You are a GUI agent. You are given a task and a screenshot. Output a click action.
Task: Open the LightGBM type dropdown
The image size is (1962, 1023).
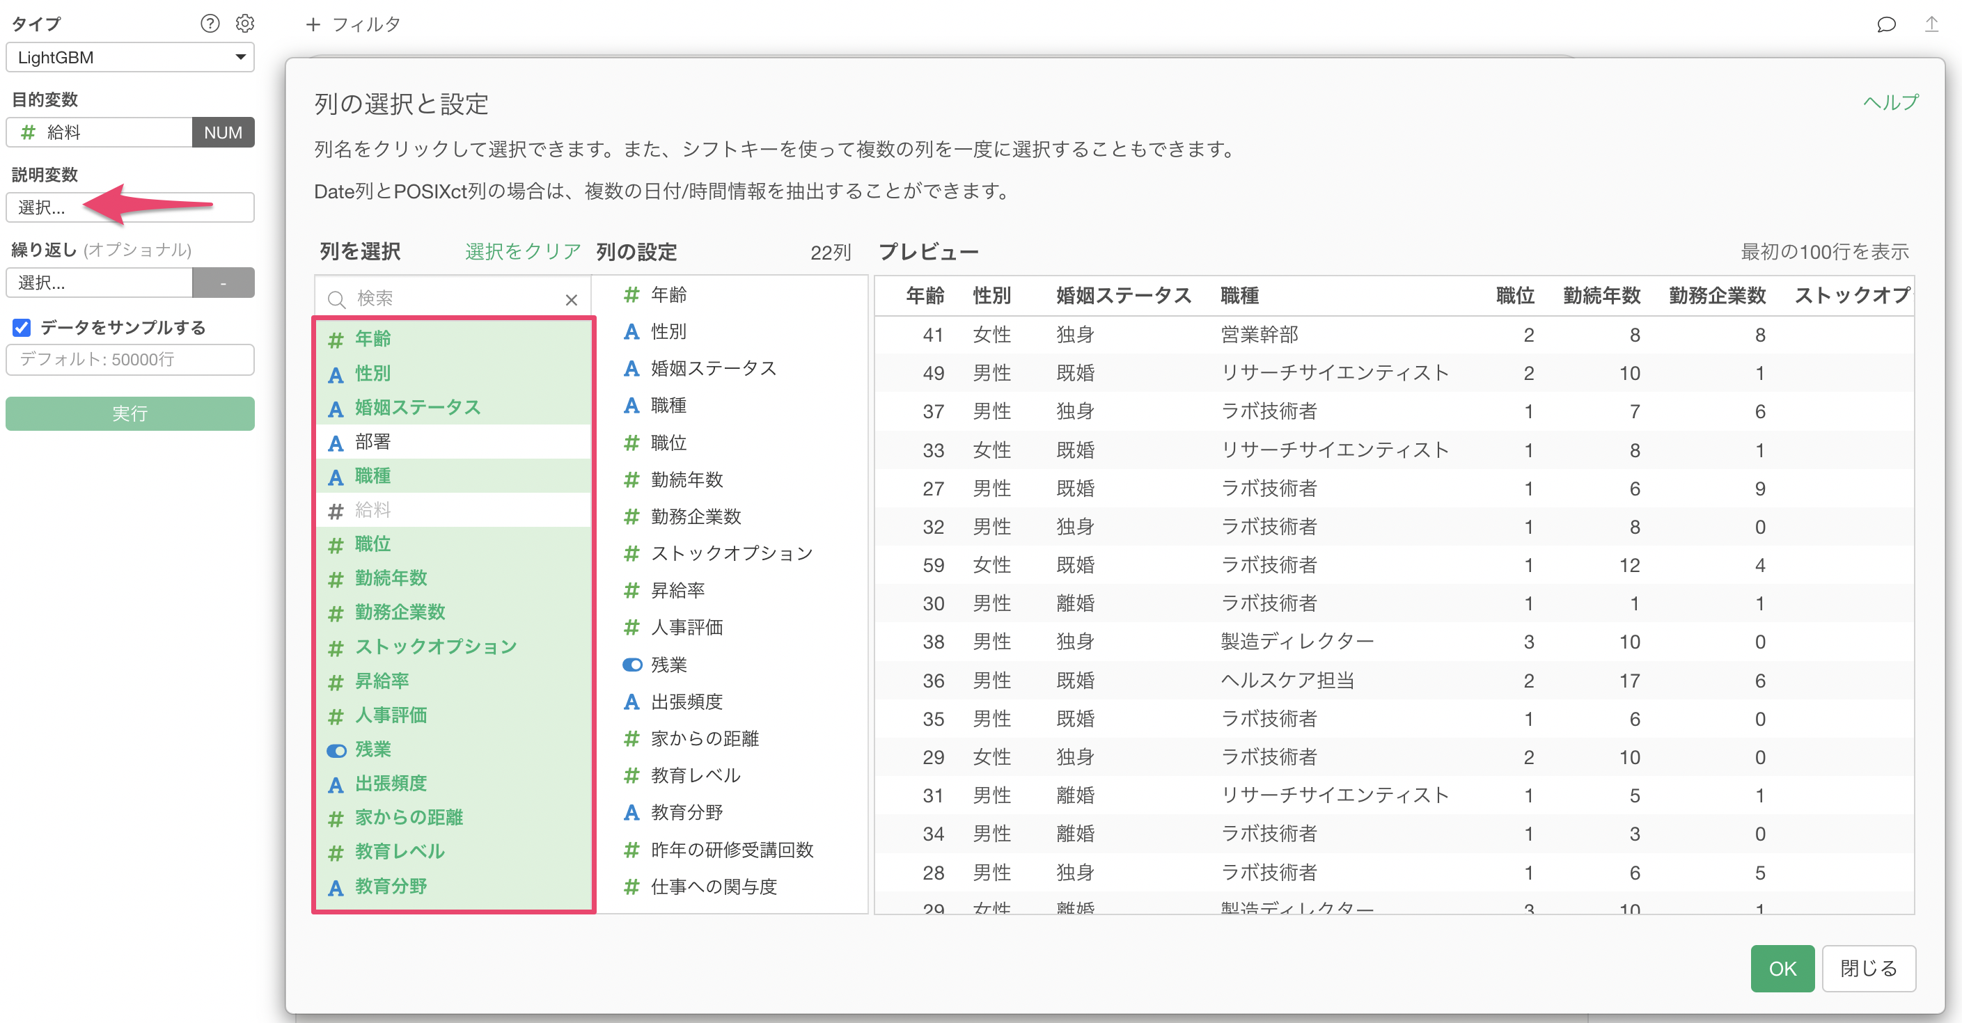point(130,58)
